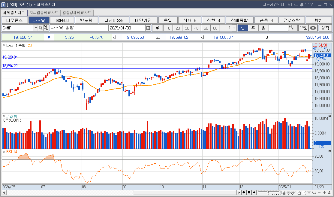Select the 60 minute interval button
This screenshot has height=197, width=334.
[215, 28]
